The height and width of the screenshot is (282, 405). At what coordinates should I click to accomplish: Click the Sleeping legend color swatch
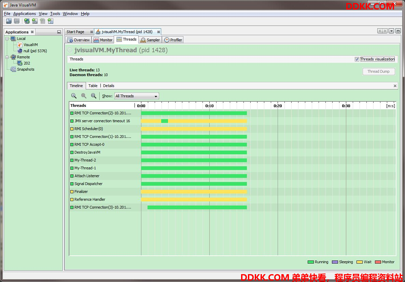pos(335,262)
